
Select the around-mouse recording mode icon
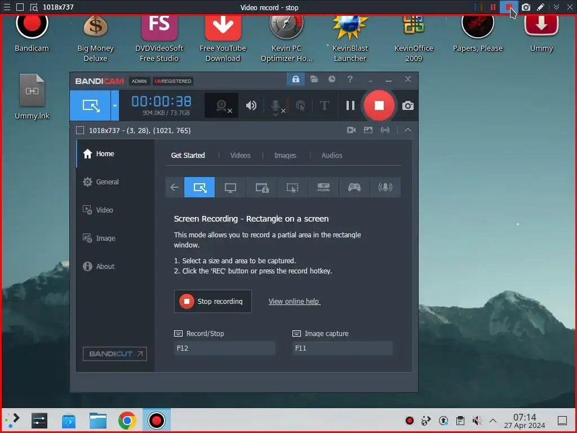(x=292, y=187)
